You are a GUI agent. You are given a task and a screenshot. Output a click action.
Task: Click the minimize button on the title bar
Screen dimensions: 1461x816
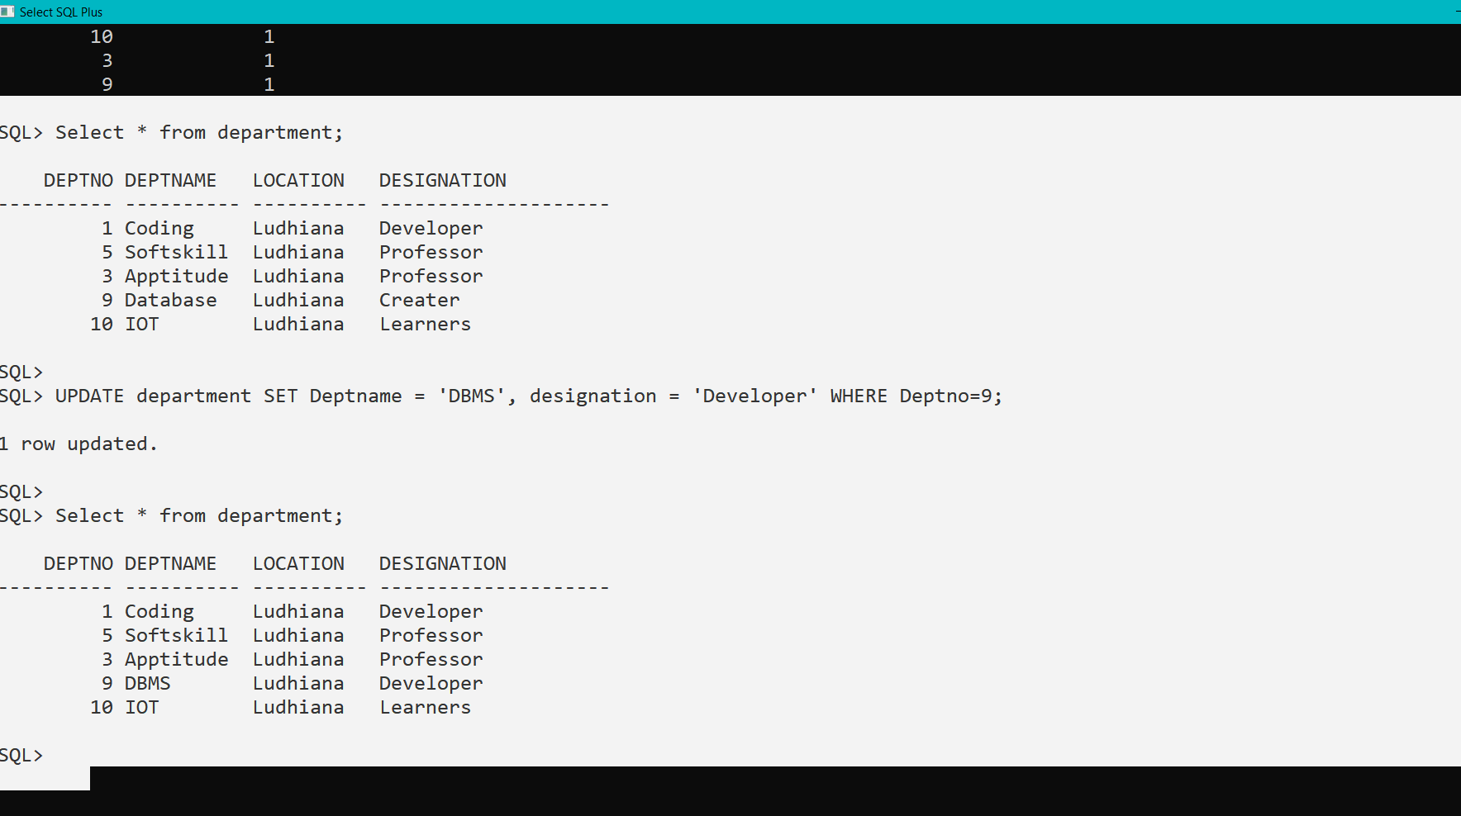[x=1454, y=12]
